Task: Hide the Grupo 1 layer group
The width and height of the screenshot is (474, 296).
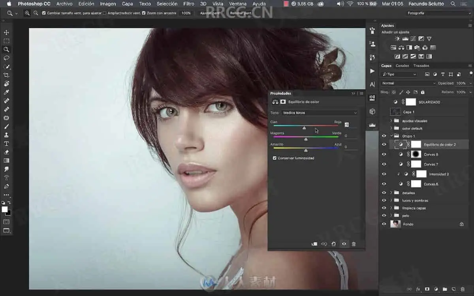Action: click(384, 136)
